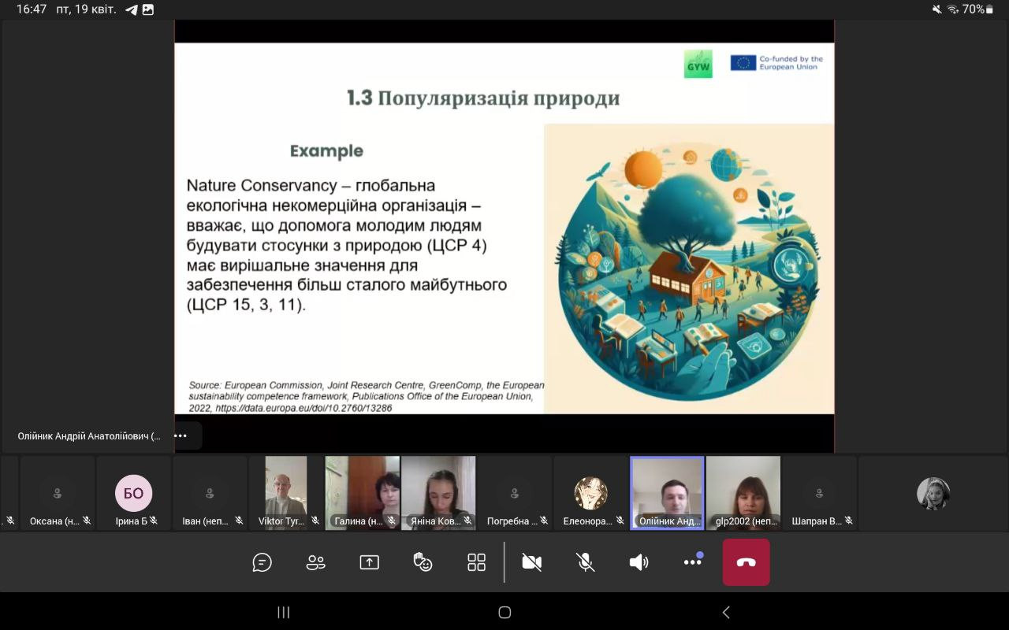Tap muted mic icon on Шапран's tile
Viewport: 1009px width, 630px height.
(849, 521)
